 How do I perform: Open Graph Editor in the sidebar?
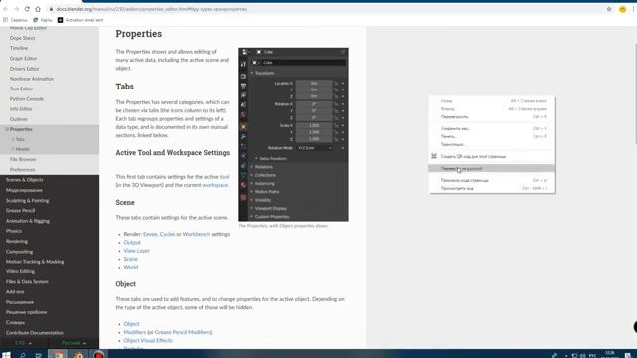pos(23,58)
